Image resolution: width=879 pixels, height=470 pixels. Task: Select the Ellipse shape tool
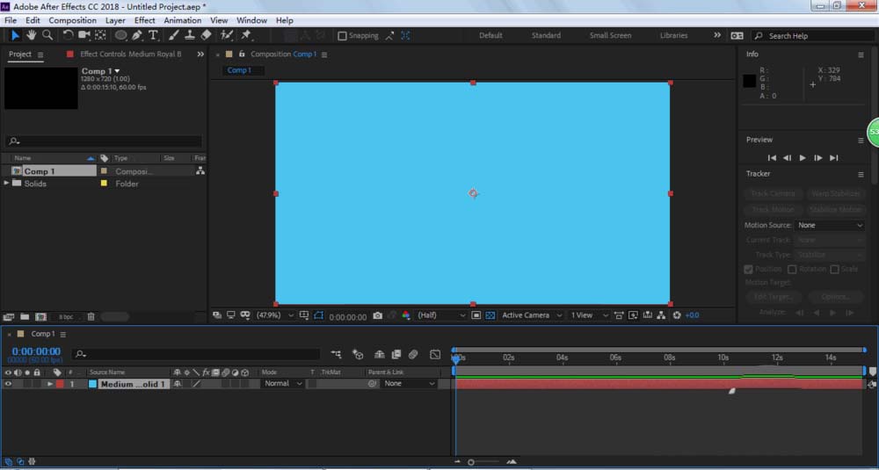(120, 35)
